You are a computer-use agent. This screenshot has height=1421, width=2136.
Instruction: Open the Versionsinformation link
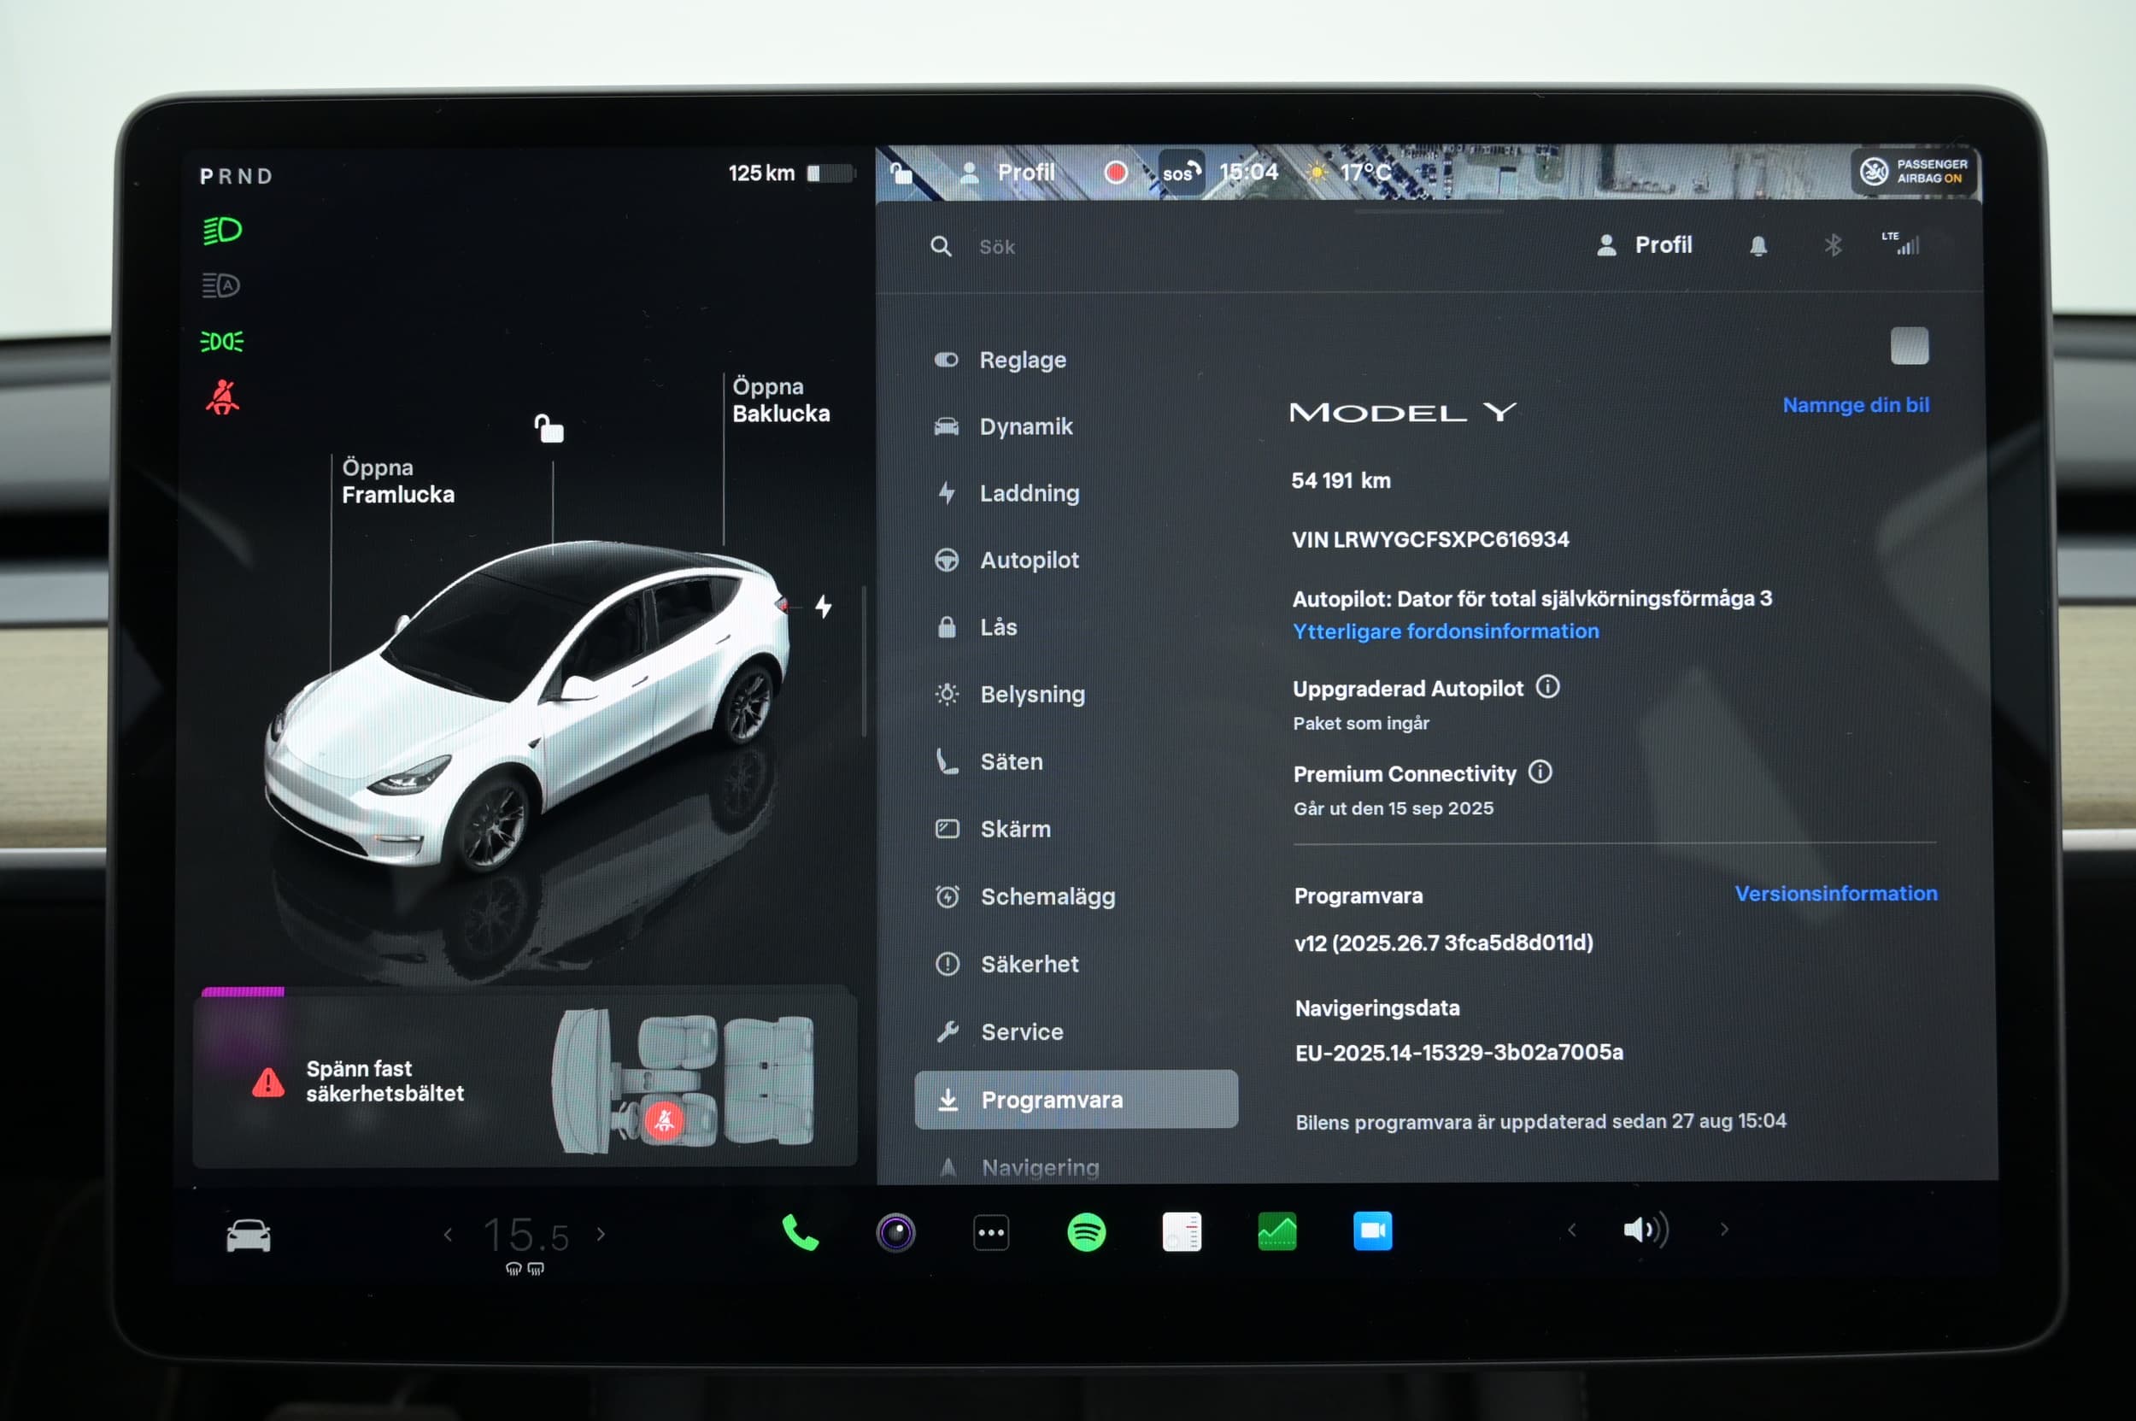click(1836, 894)
